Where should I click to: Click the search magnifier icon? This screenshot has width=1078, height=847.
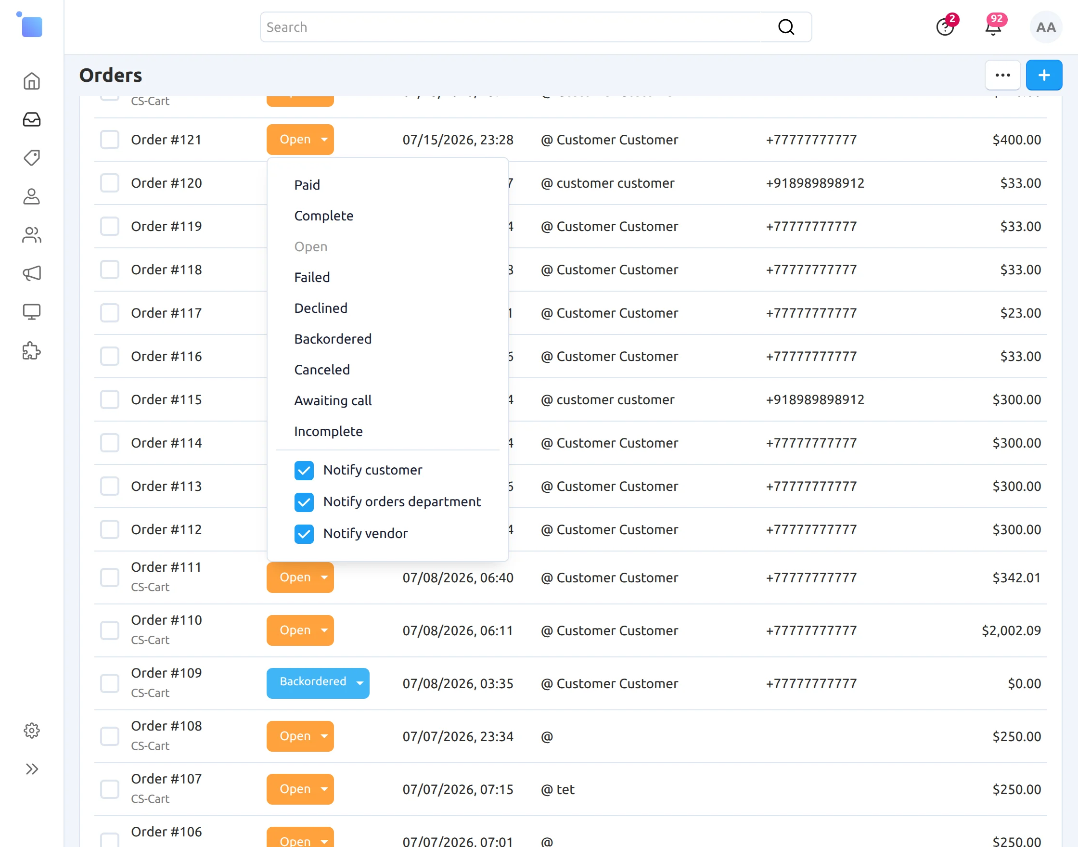786,27
